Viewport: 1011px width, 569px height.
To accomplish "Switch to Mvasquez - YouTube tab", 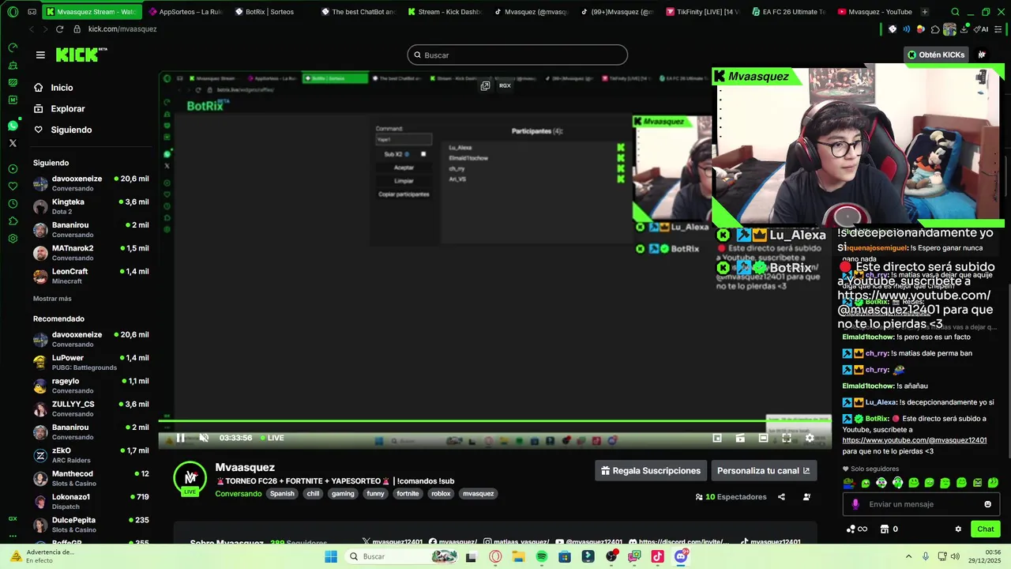I will (874, 12).
